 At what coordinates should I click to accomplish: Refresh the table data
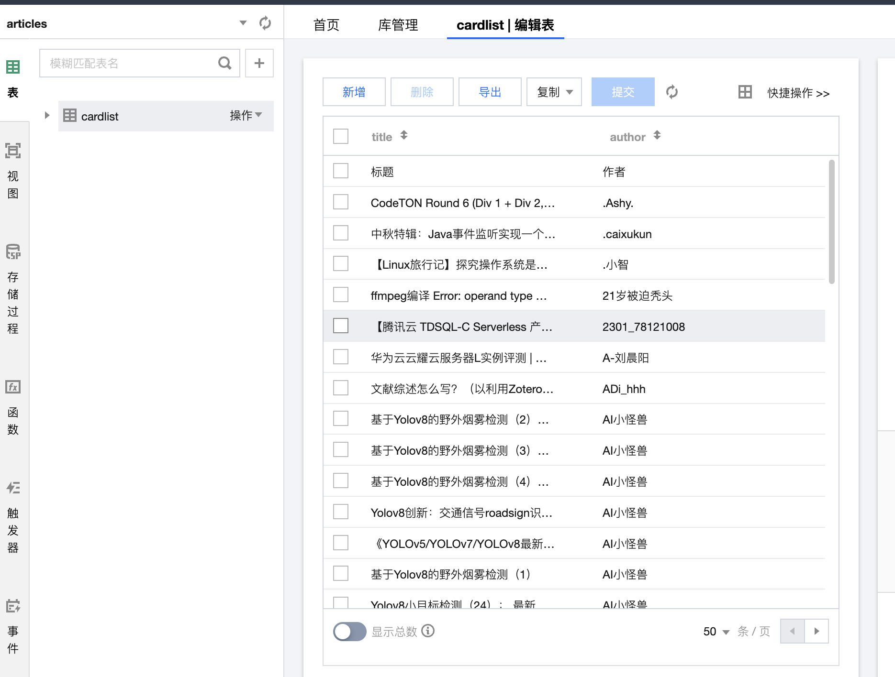(672, 92)
